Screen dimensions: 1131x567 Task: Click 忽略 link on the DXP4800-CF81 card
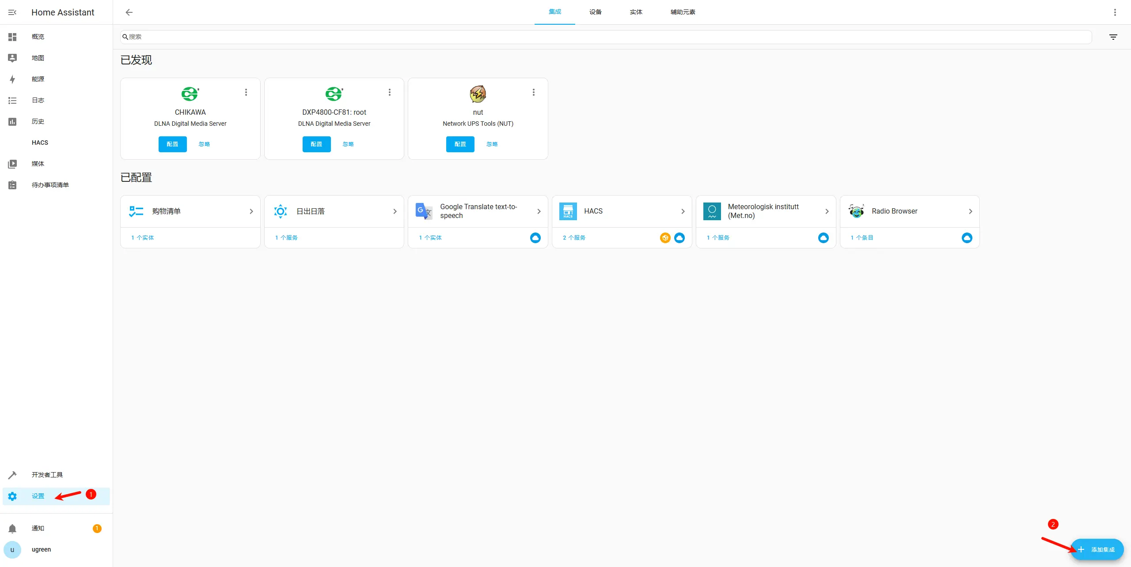click(348, 144)
